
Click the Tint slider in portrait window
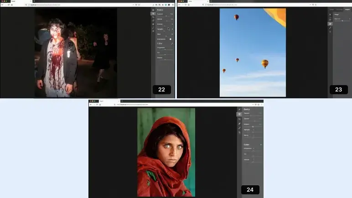point(253,156)
